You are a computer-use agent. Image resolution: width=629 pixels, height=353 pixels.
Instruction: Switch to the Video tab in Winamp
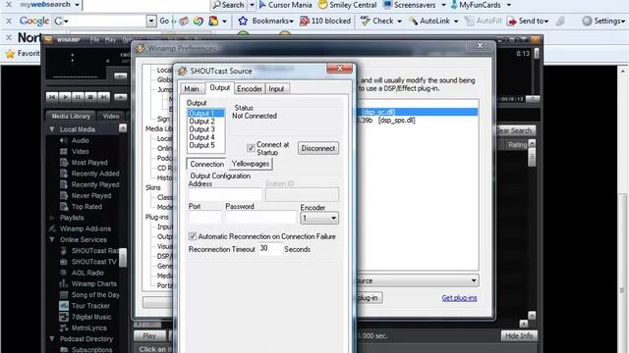coord(111,116)
